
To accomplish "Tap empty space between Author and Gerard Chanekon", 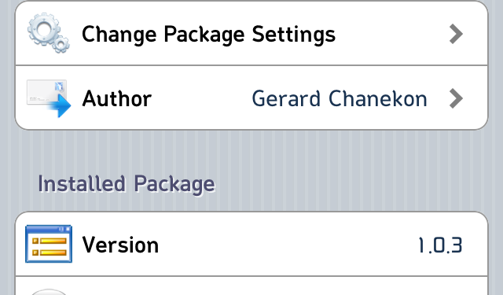I will coord(201,98).
